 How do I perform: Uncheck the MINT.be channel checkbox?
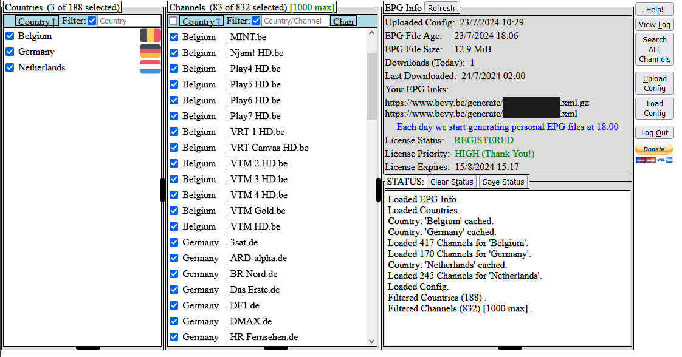(x=174, y=37)
